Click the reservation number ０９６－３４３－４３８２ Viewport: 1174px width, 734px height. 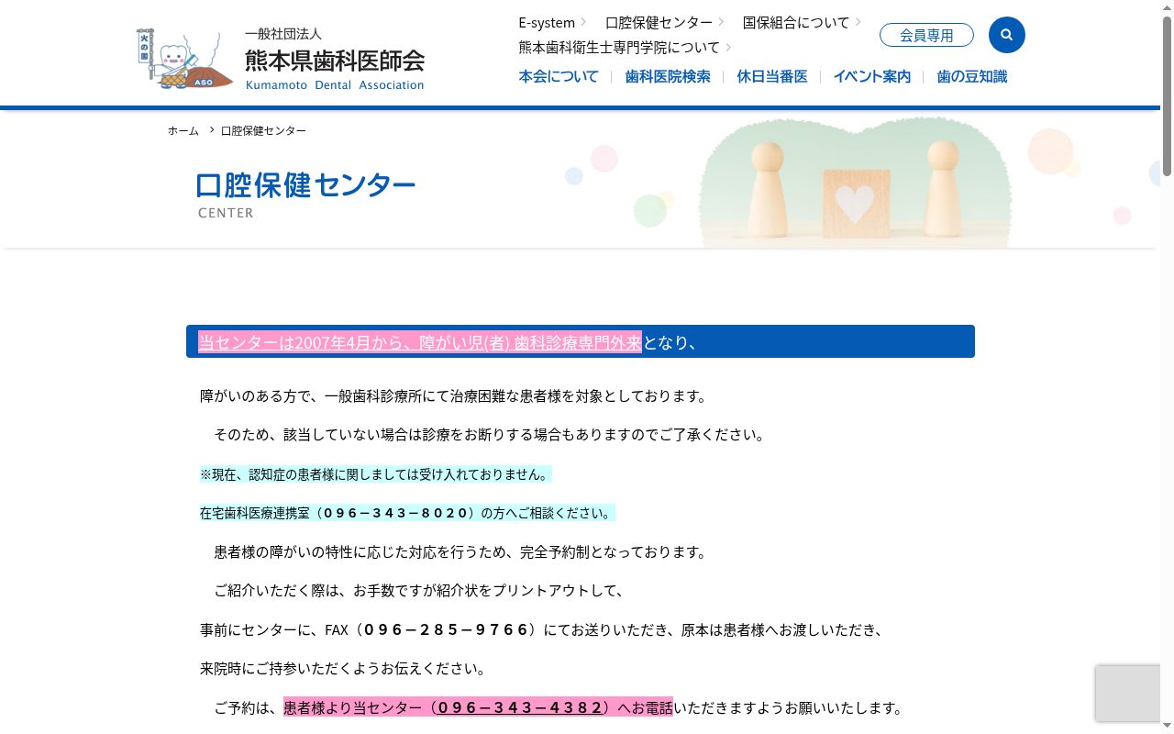520,707
